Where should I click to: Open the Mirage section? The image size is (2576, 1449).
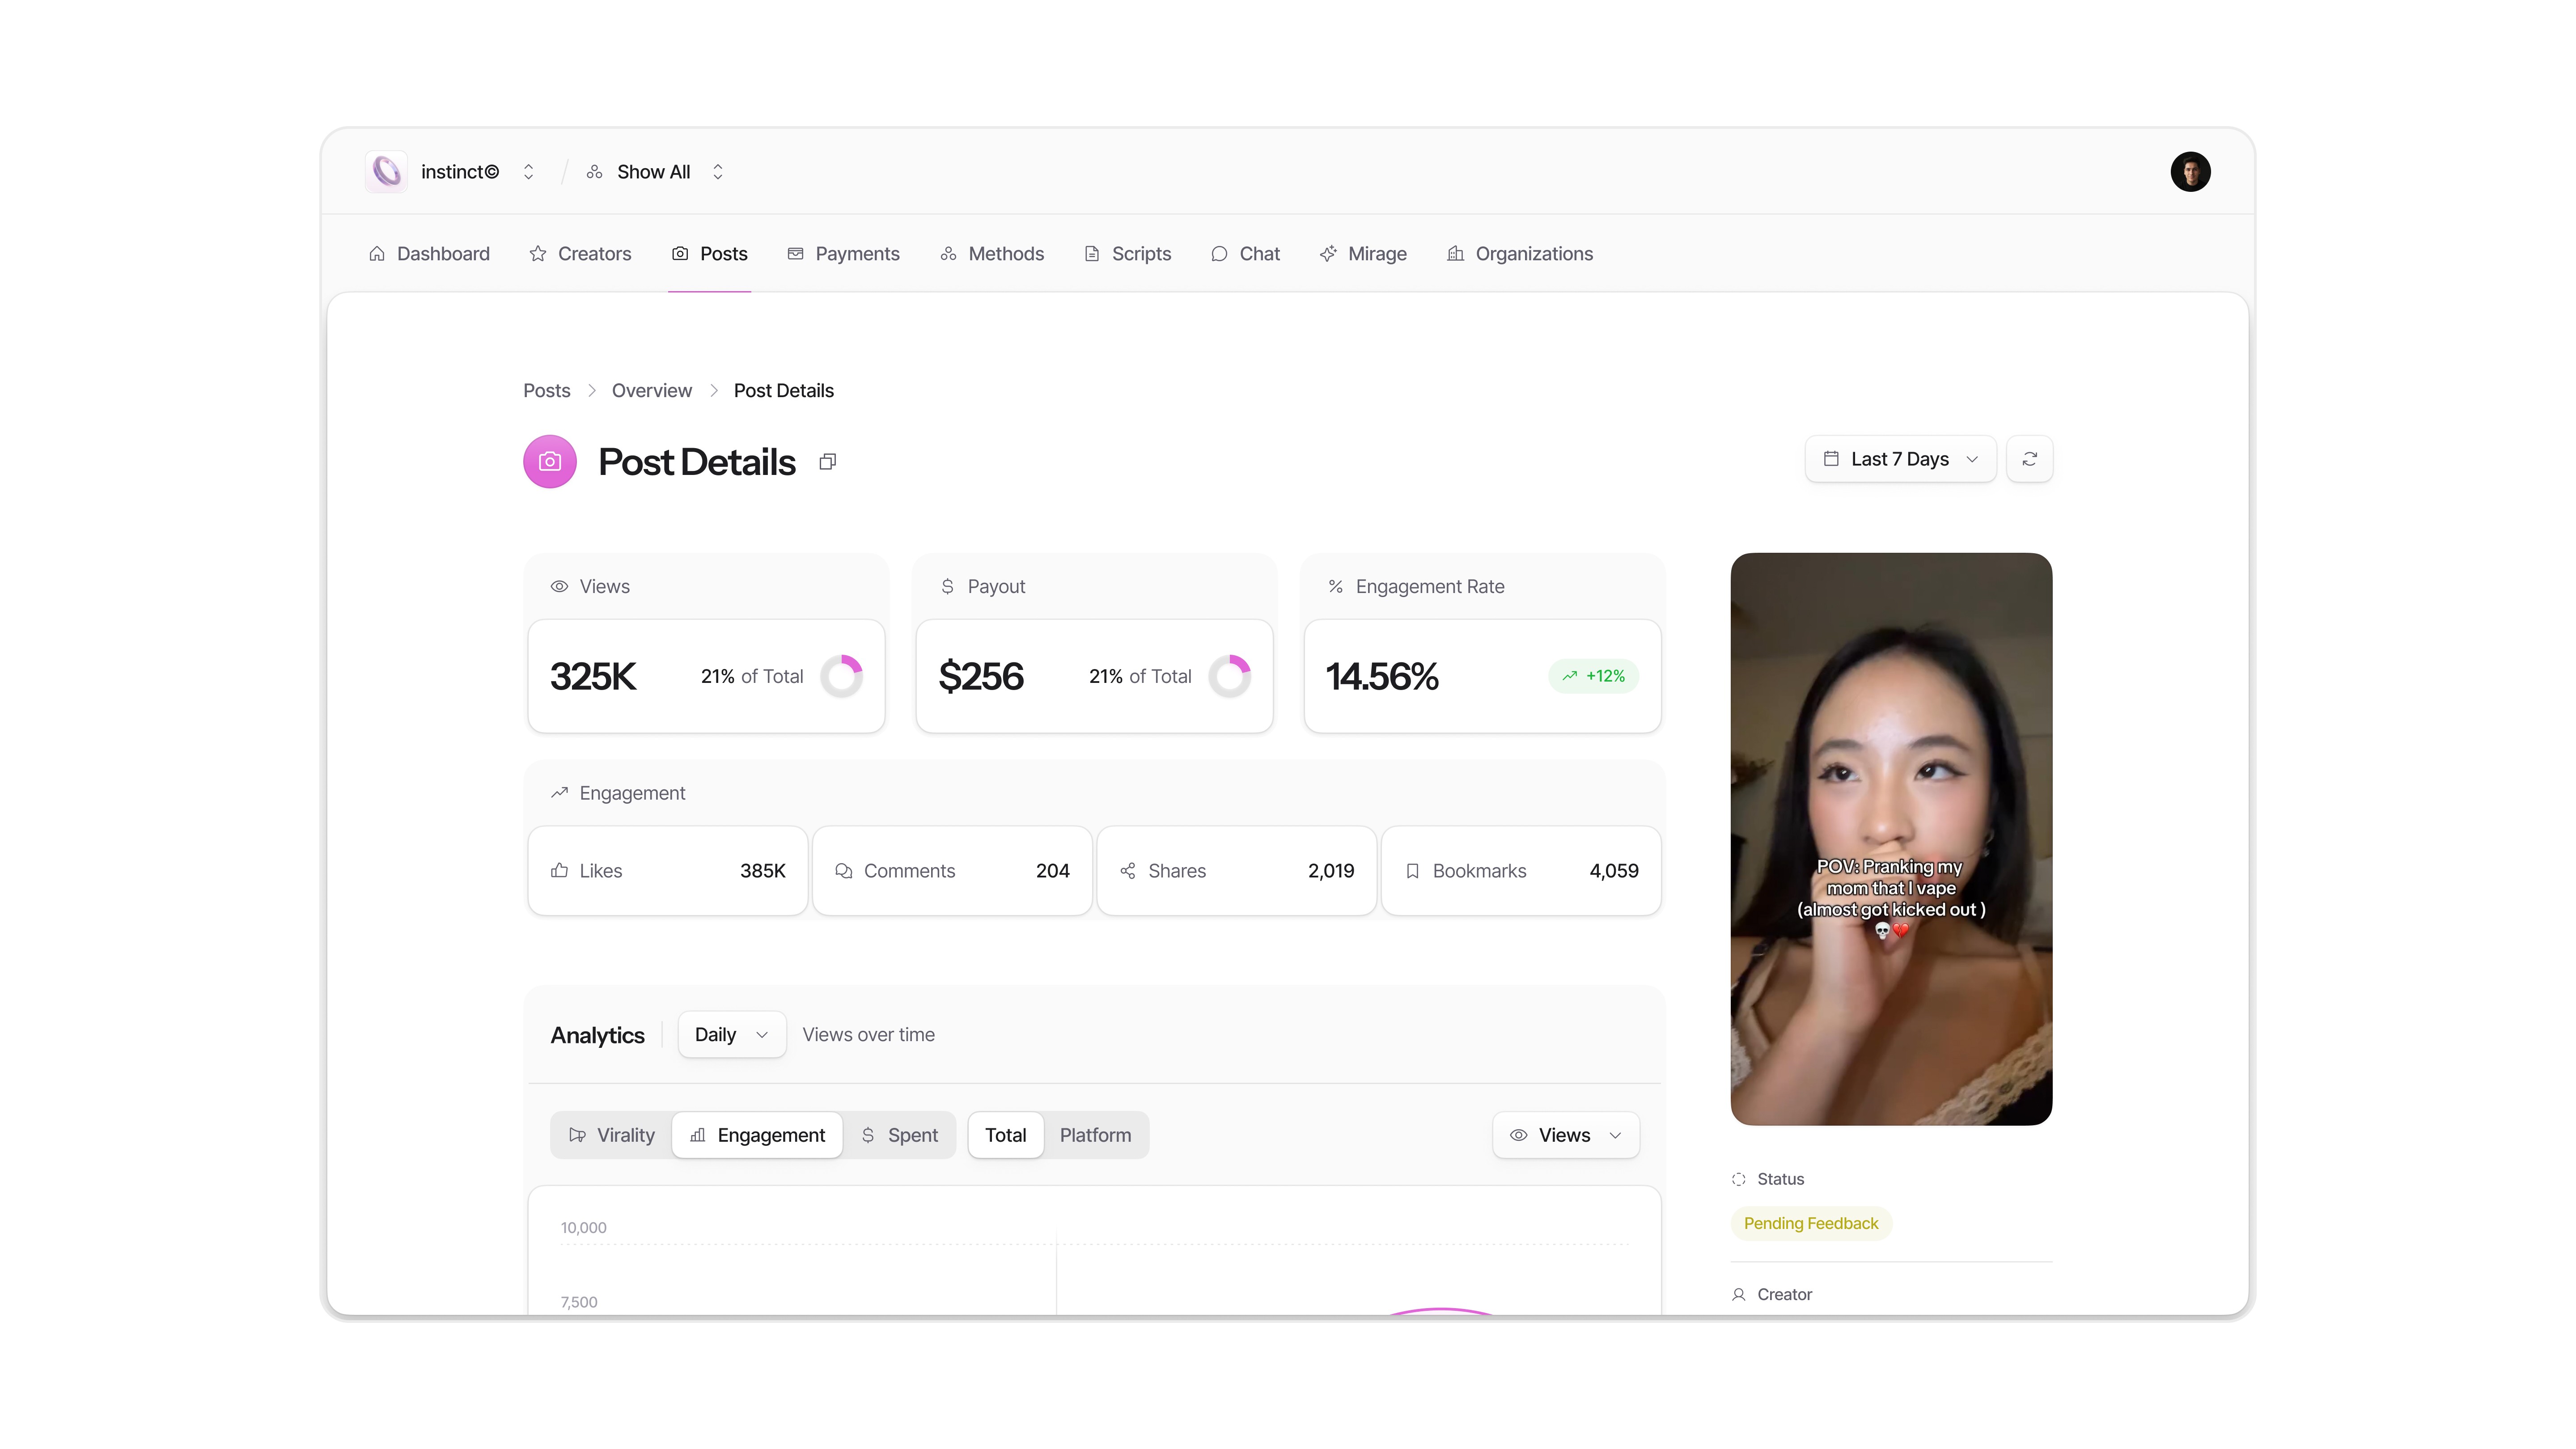(x=1363, y=254)
